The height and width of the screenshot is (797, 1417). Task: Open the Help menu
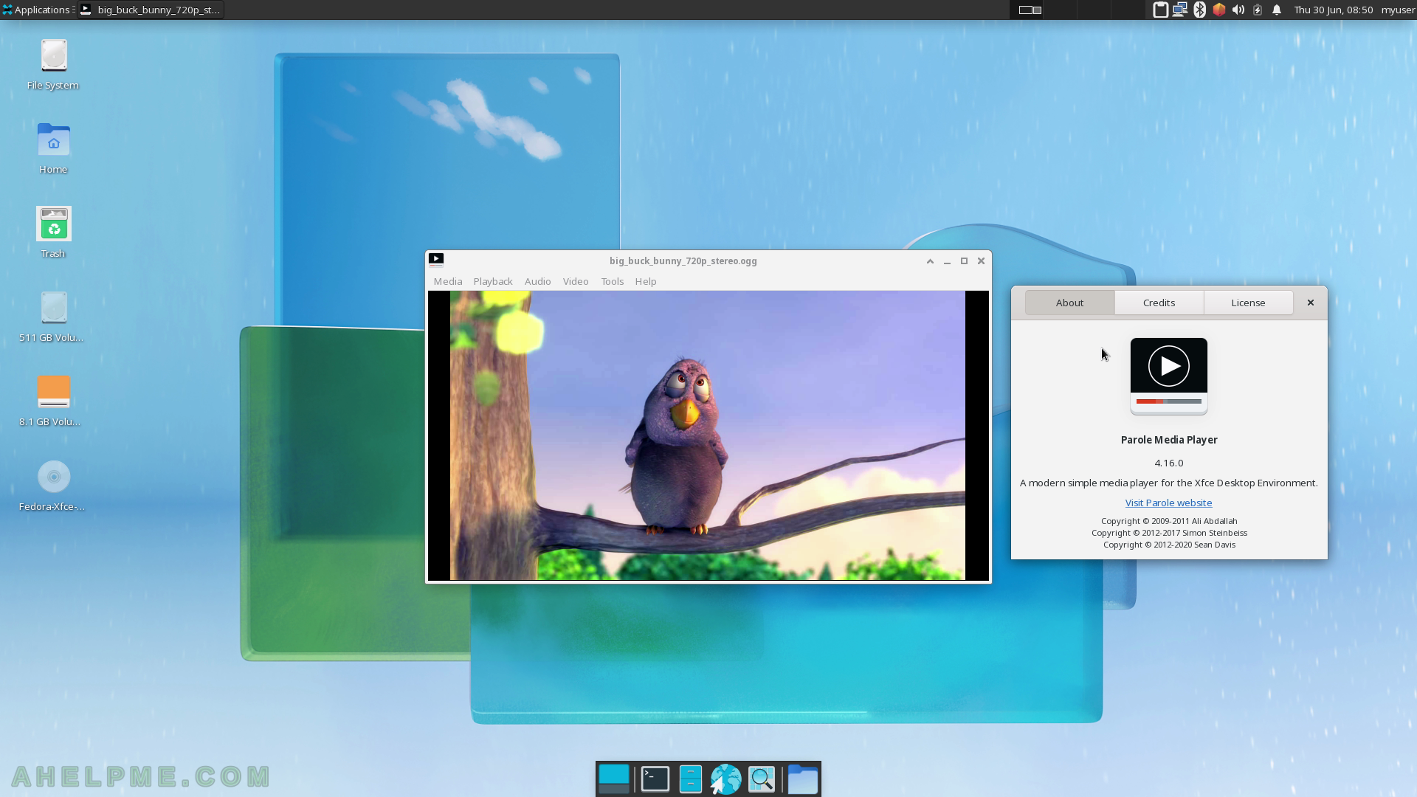645,281
